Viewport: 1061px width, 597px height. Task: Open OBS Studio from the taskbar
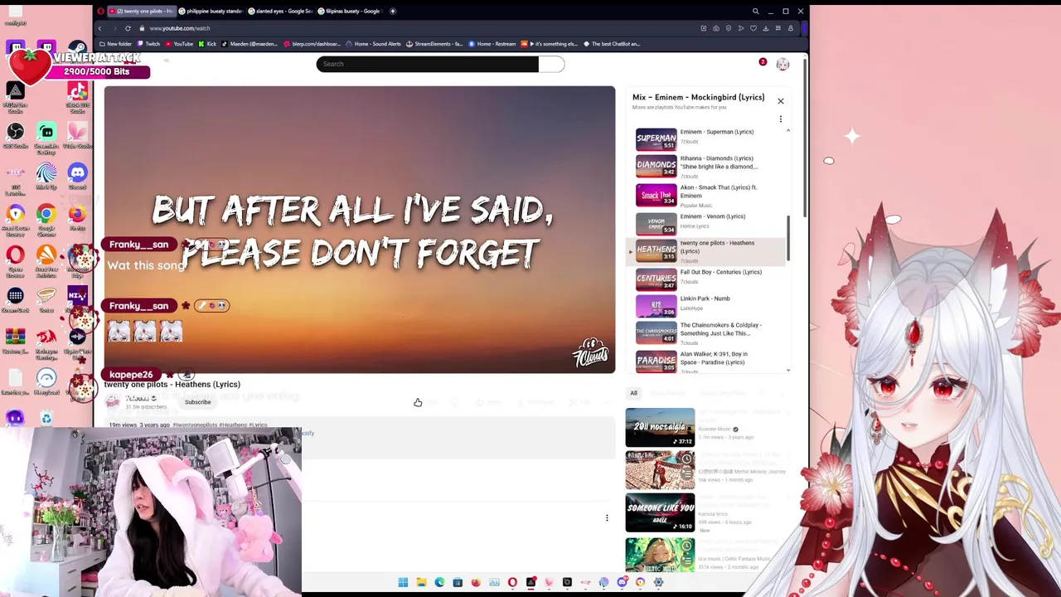[x=567, y=582]
